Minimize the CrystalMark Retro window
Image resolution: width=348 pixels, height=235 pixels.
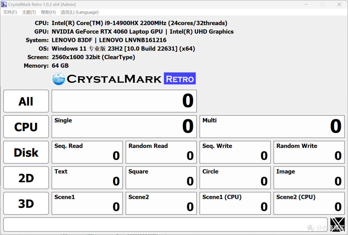306,5
